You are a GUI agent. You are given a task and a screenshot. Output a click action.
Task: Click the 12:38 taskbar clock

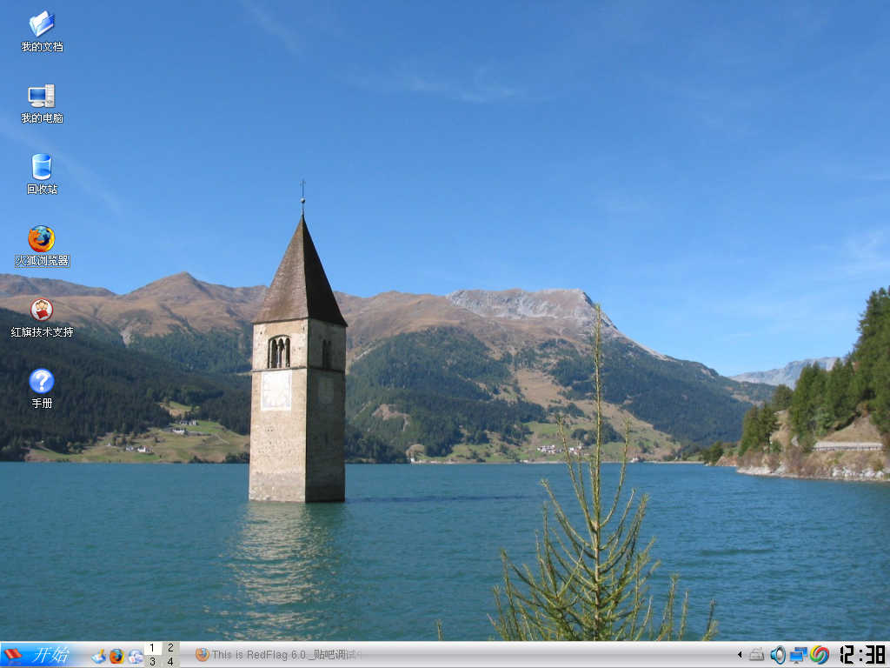pos(863,655)
